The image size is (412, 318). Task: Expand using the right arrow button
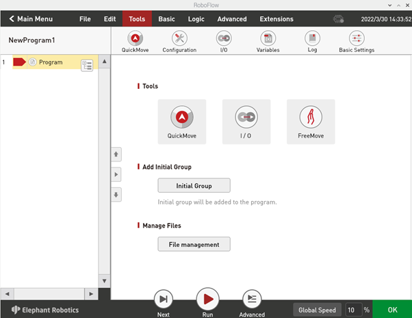tap(116, 174)
